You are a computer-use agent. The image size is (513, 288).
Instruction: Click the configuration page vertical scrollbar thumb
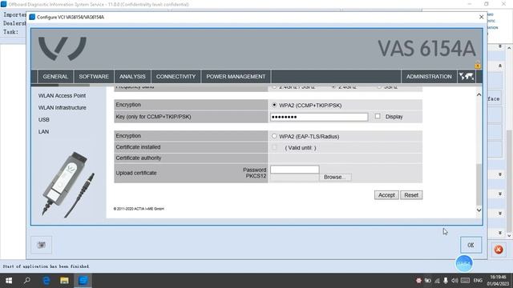coord(479,185)
